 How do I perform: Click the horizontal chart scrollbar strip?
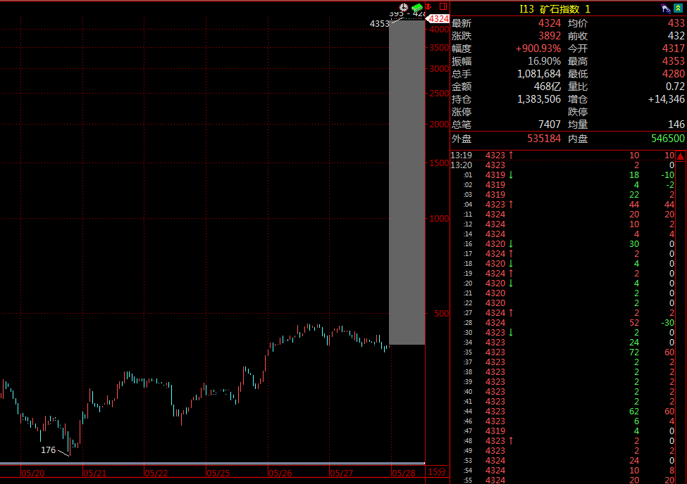pos(211,464)
